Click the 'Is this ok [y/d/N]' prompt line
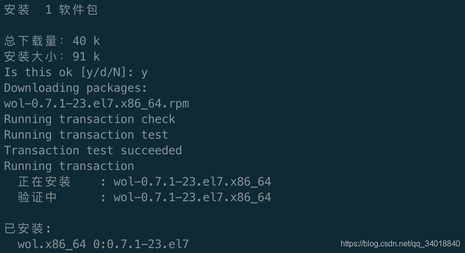 click(76, 72)
